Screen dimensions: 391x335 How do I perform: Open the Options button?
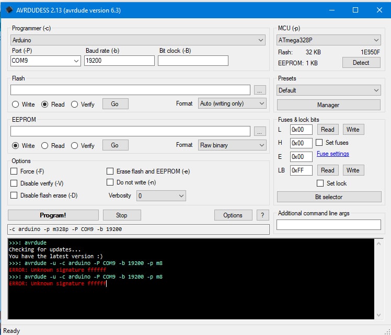coord(233,215)
